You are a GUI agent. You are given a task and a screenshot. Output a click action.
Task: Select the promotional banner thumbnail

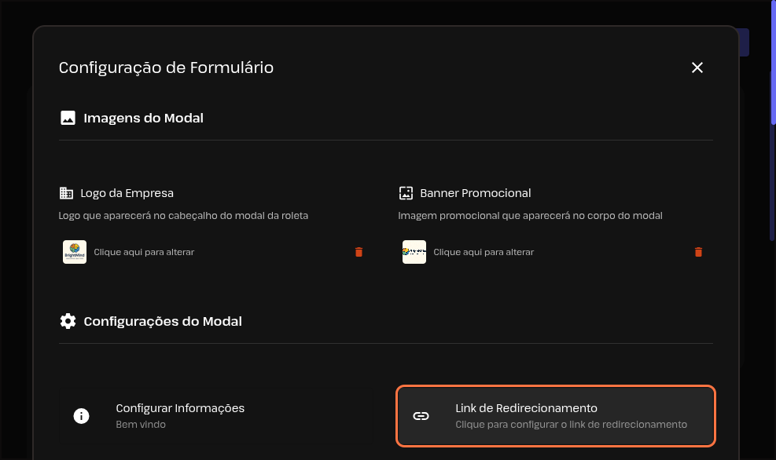[414, 252]
